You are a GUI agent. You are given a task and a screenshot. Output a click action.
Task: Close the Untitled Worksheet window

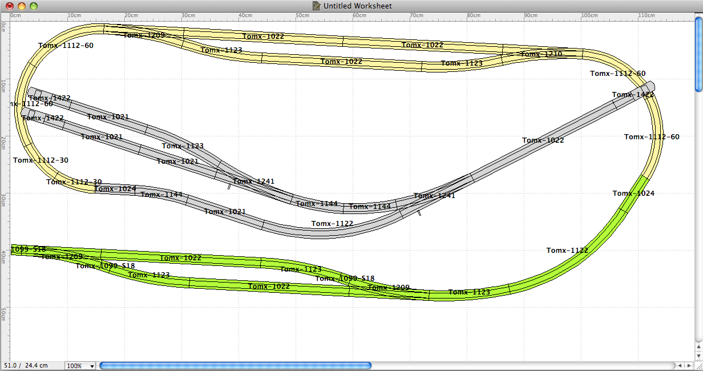(x=10, y=6)
